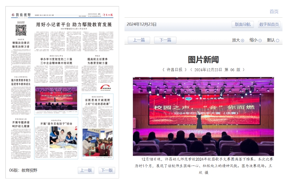288x181 pixels.
Task: Flip to next page with 下一版
Action: (107, 170)
